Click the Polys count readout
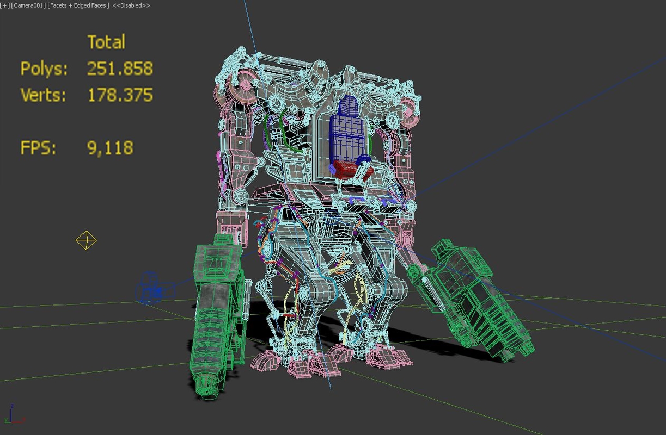This screenshot has width=666, height=435. point(119,69)
